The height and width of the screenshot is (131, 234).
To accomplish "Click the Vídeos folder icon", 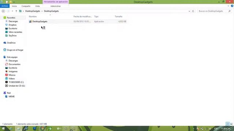I will [7, 79].
